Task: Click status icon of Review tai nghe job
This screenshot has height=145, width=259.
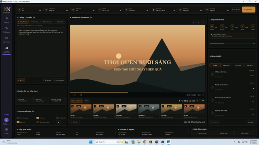Action: click(212, 100)
